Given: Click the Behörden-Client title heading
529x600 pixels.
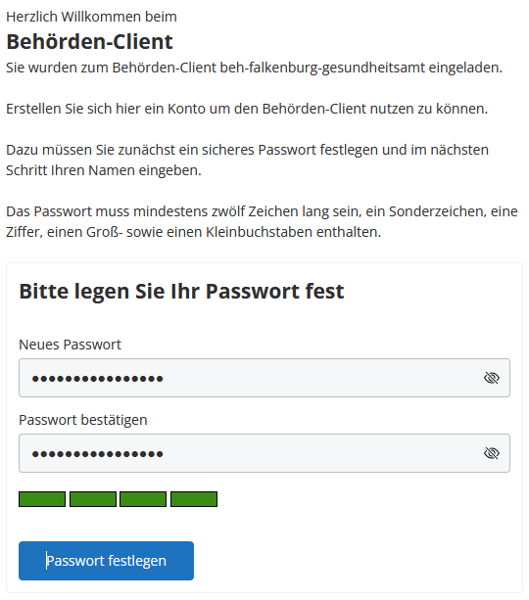Looking at the screenshot, I should pos(89,41).
